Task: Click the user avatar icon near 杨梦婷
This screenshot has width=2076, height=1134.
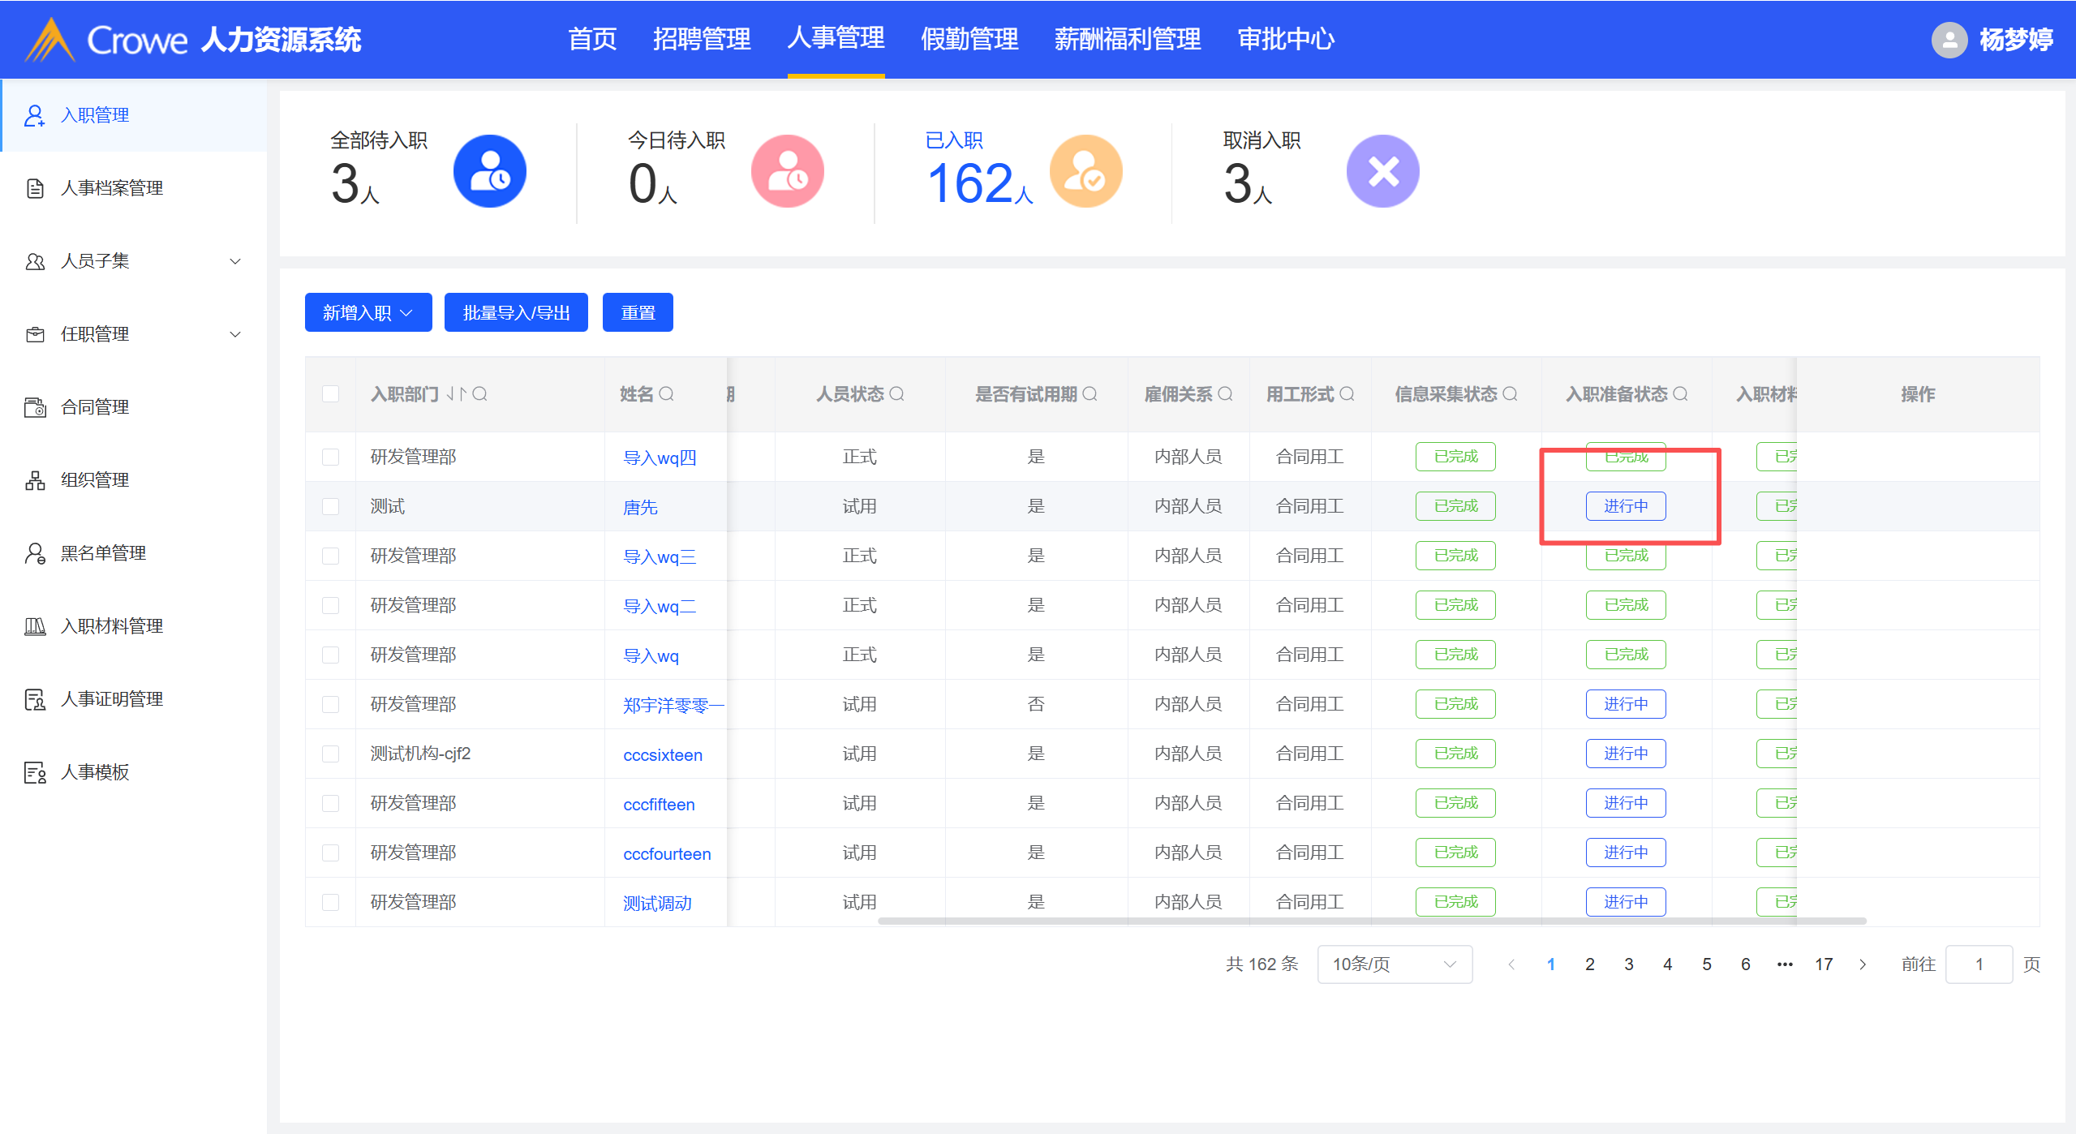Action: click(x=1949, y=40)
